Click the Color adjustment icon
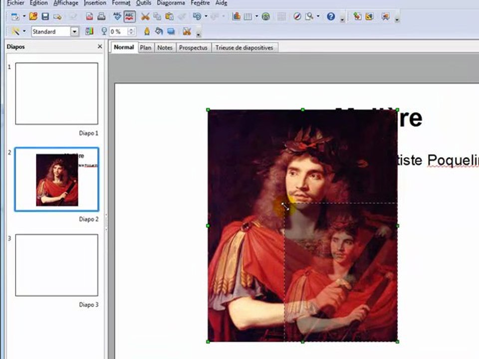This screenshot has width=479, height=359. (x=89, y=31)
